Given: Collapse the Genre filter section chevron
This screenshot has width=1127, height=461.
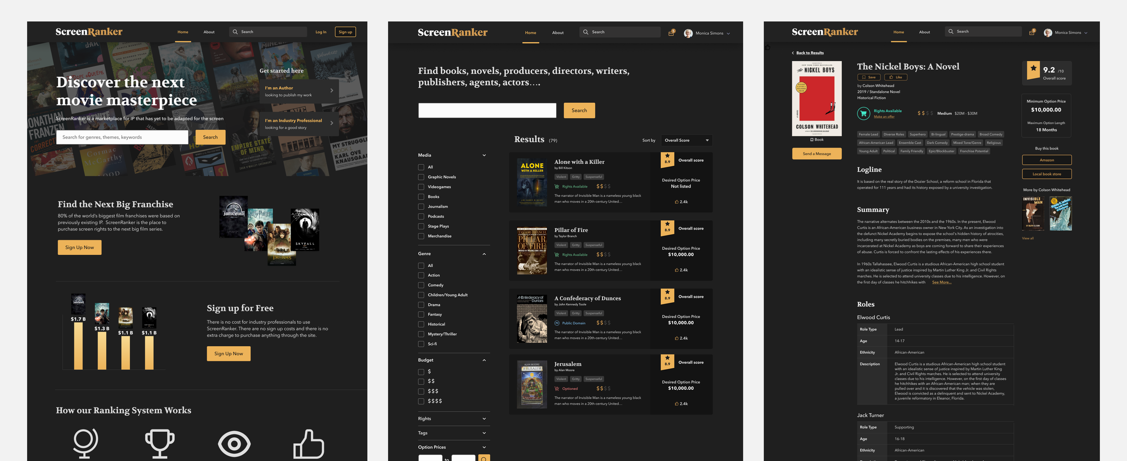Looking at the screenshot, I should click(x=484, y=254).
